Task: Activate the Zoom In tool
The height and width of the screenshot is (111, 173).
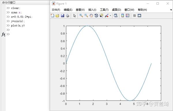Action: (81, 16)
